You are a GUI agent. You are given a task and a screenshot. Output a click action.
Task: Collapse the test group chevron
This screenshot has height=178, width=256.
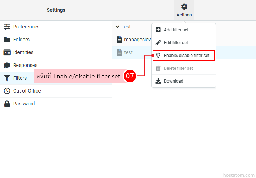tap(118, 27)
